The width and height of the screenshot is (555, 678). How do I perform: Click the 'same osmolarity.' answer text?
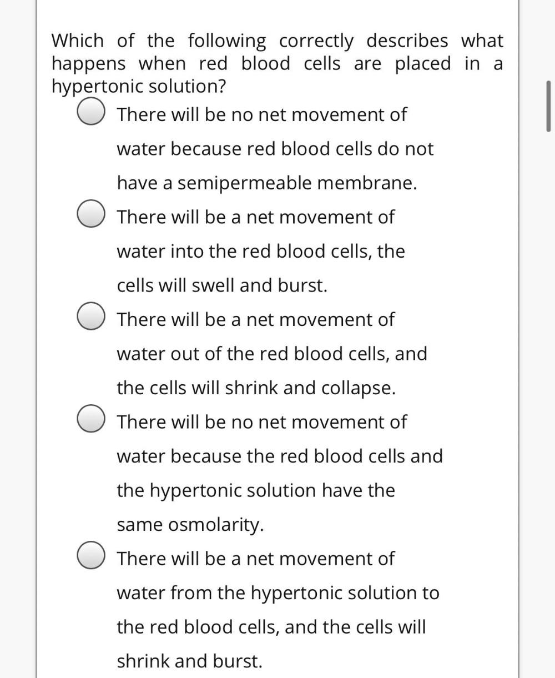click(x=190, y=524)
